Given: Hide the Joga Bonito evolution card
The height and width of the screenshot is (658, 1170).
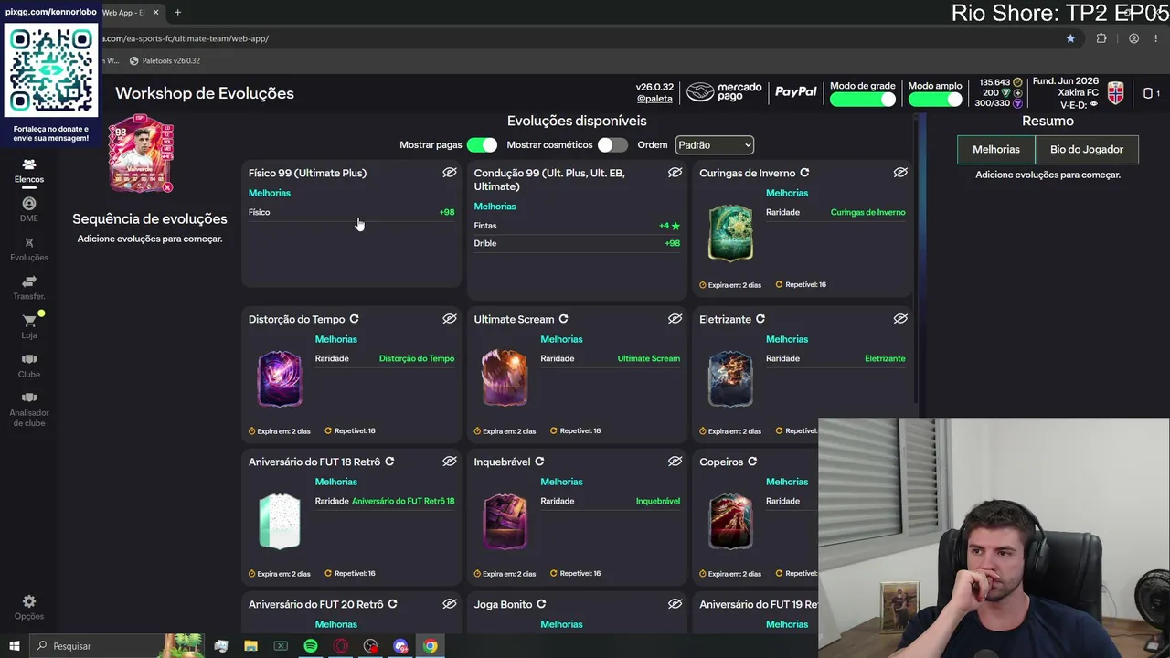Looking at the screenshot, I should (x=675, y=604).
